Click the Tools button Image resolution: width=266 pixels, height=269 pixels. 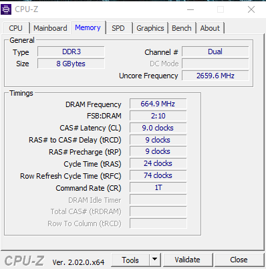pyautogui.click(x=130, y=260)
